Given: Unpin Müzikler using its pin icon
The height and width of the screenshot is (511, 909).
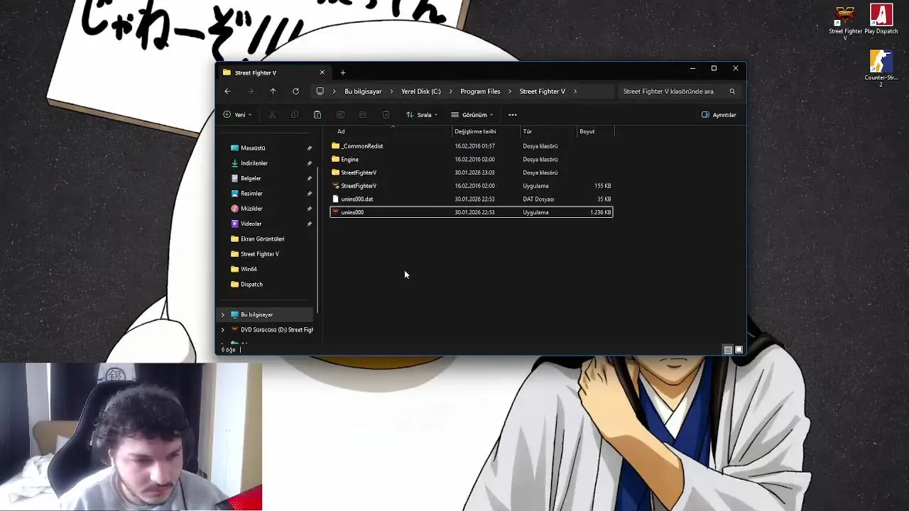Looking at the screenshot, I should (x=309, y=209).
